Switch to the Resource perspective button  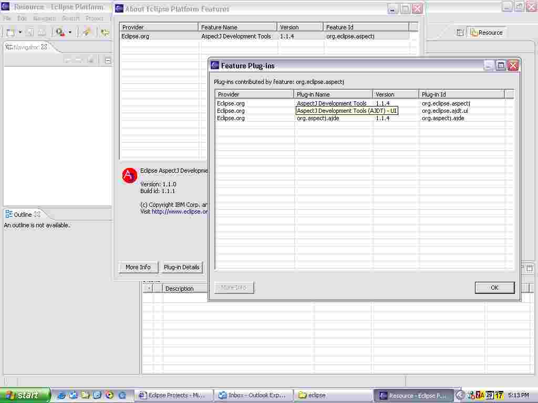487,33
